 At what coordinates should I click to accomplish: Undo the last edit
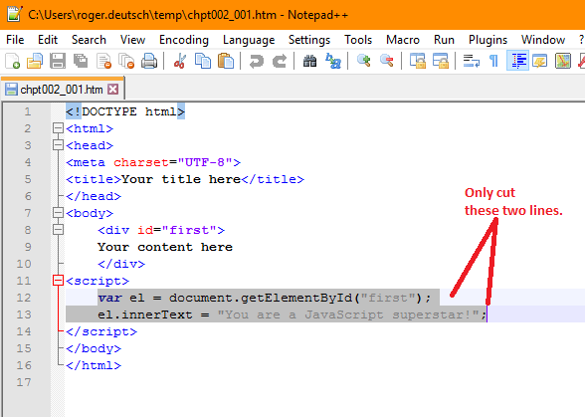click(x=257, y=61)
